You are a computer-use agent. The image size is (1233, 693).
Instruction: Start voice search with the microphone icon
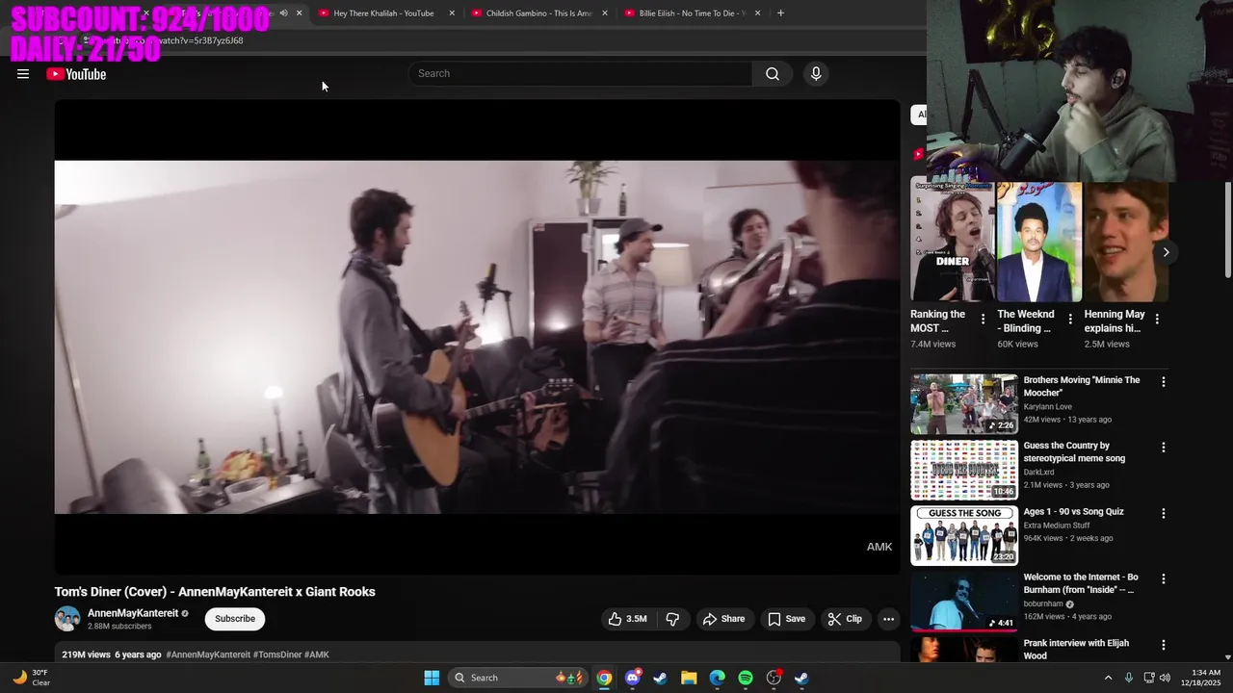click(816, 74)
